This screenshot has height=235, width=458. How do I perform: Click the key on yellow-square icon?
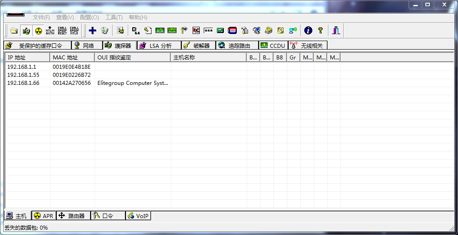point(281,30)
